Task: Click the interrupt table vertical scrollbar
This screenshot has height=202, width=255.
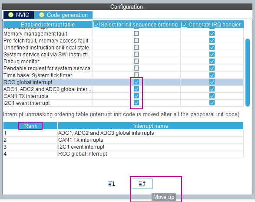Action: (x=248, y=72)
